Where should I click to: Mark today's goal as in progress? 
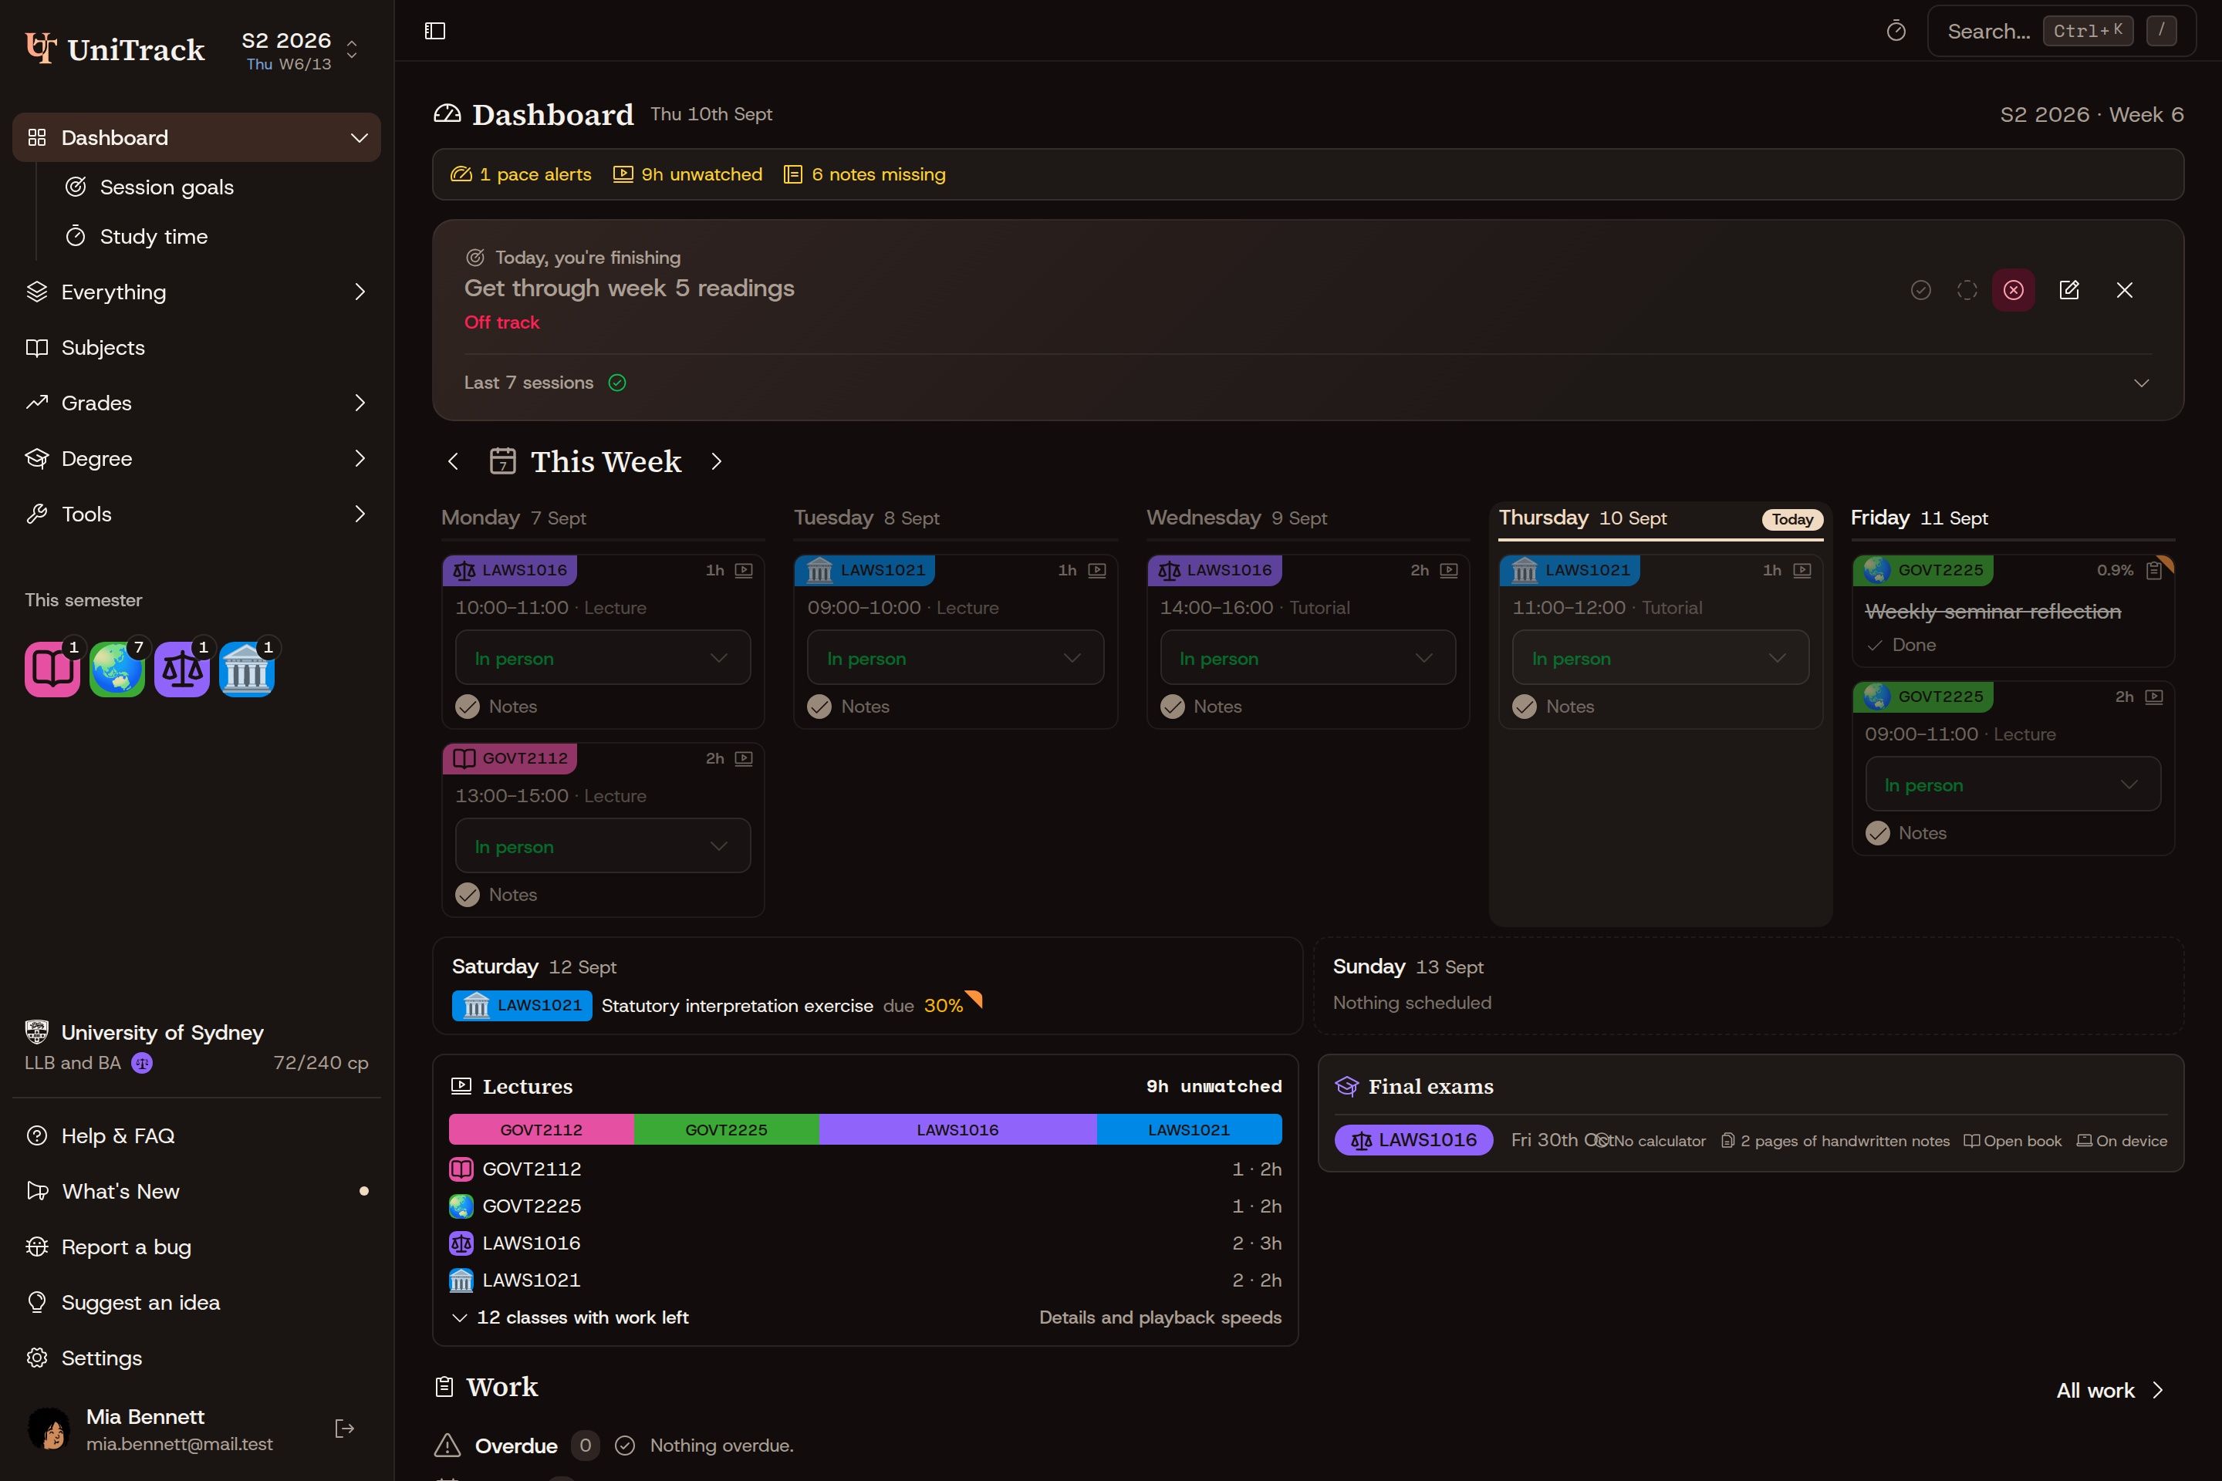pyautogui.click(x=1967, y=290)
